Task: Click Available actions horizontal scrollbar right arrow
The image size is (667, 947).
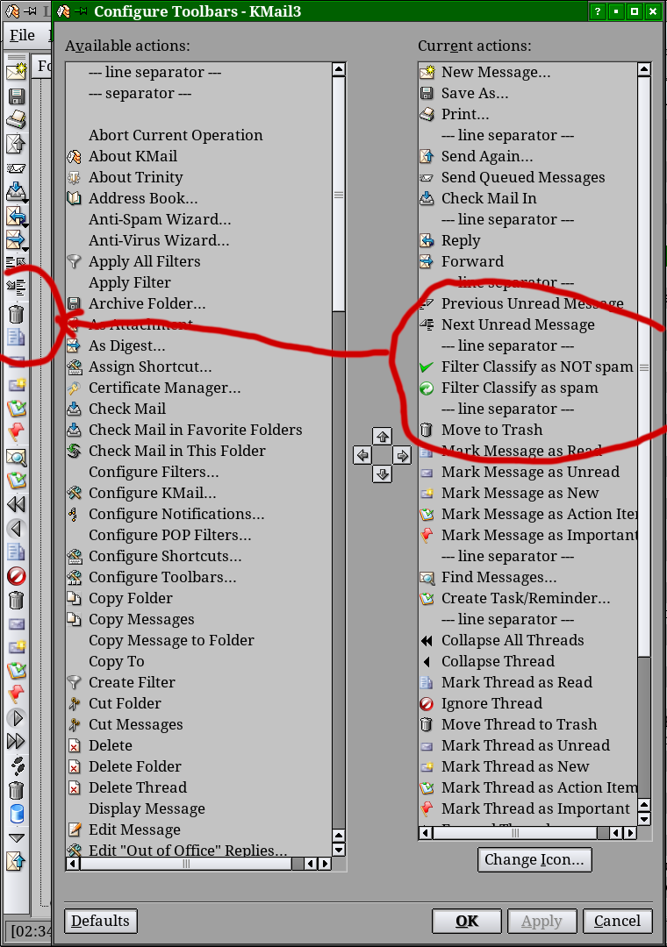Action: (326, 864)
